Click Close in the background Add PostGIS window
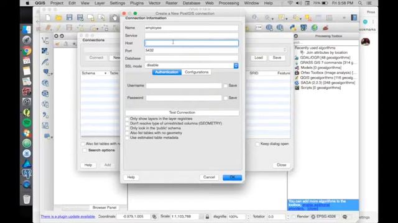 [281, 165]
